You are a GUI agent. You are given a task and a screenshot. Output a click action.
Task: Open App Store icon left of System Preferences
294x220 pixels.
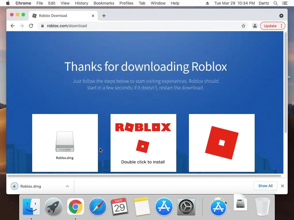tap(164, 207)
